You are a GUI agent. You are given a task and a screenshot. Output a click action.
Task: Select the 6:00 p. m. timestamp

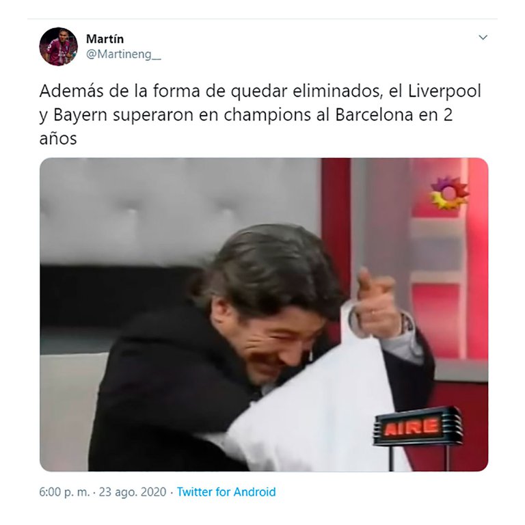65,492
